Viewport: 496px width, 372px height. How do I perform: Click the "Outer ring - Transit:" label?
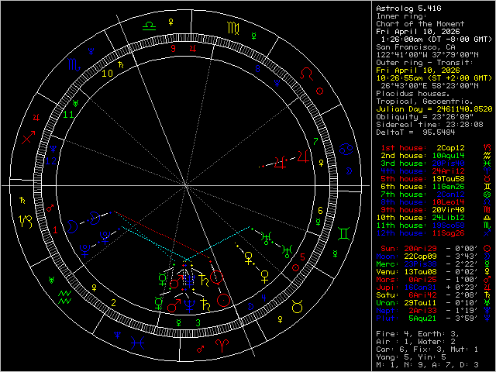pos(425,62)
